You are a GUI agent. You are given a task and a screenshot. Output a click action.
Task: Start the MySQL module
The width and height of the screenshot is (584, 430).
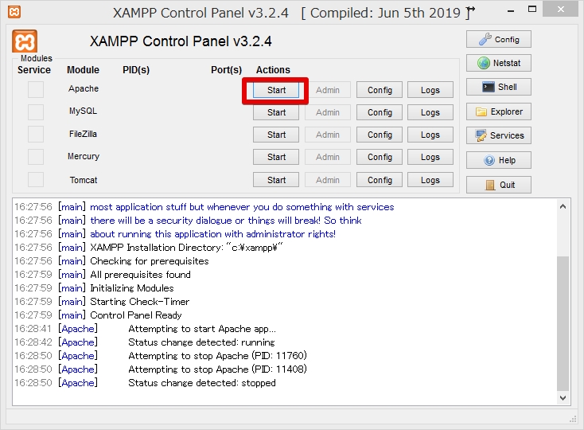(x=276, y=112)
